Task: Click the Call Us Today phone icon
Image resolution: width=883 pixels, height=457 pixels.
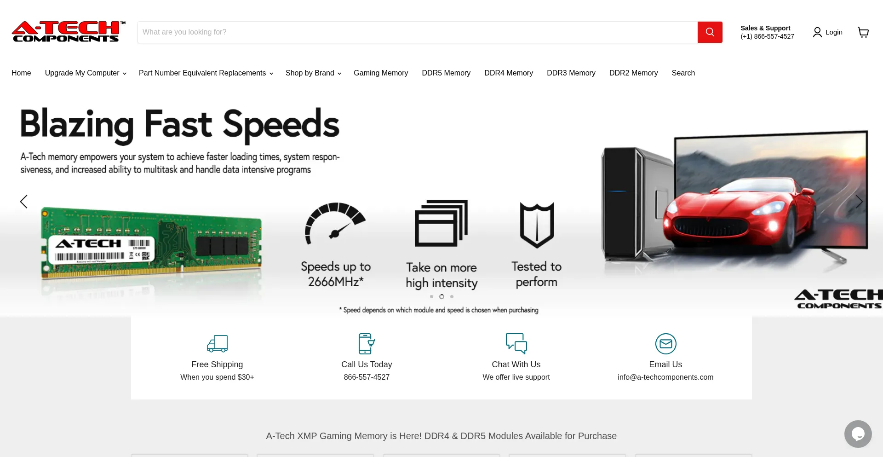Action: click(x=367, y=344)
